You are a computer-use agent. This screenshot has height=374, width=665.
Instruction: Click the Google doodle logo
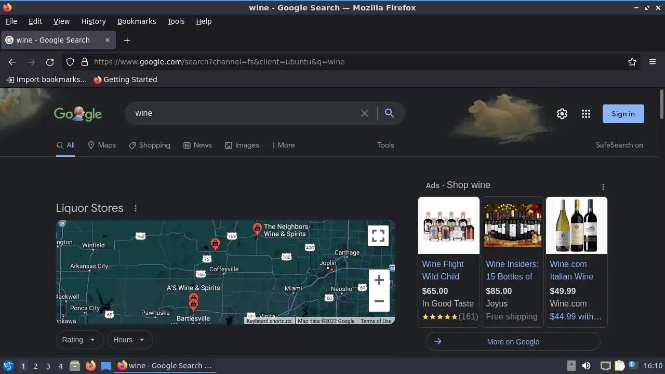click(78, 114)
